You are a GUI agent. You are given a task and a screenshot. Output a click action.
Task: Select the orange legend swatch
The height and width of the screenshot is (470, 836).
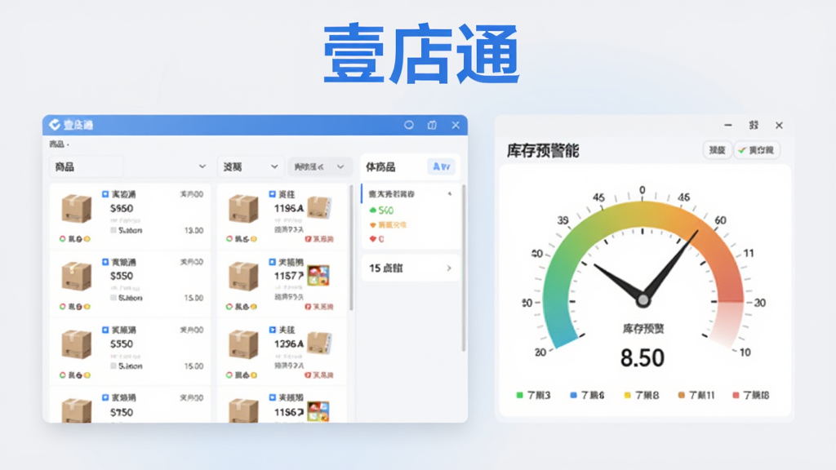tap(681, 395)
